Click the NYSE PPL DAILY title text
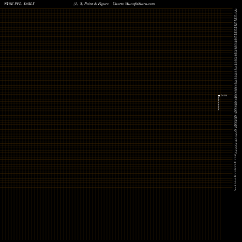Screen dimensions: 242x242 point(19,4)
